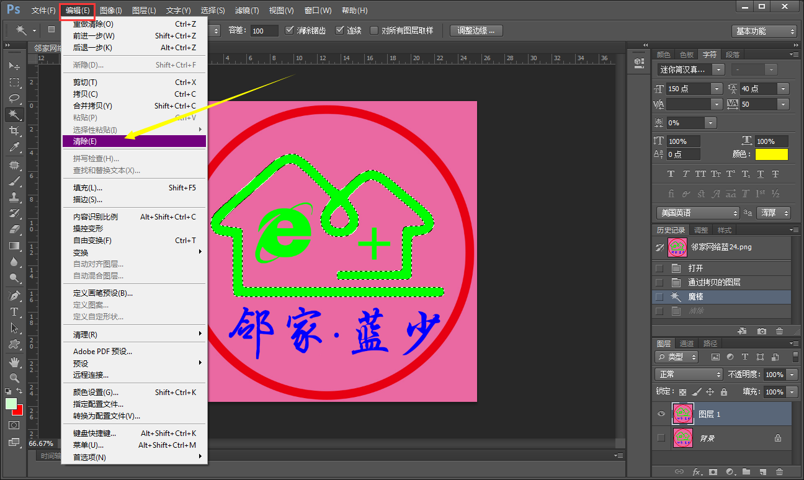Select the Rectangular Marquee tool

click(14, 82)
